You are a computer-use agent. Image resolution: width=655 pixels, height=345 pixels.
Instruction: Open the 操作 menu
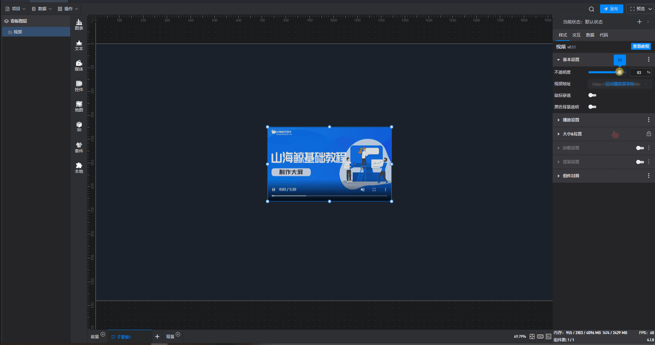click(x=68, y=9)
